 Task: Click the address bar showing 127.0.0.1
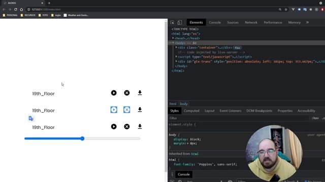tap(151, 10)
